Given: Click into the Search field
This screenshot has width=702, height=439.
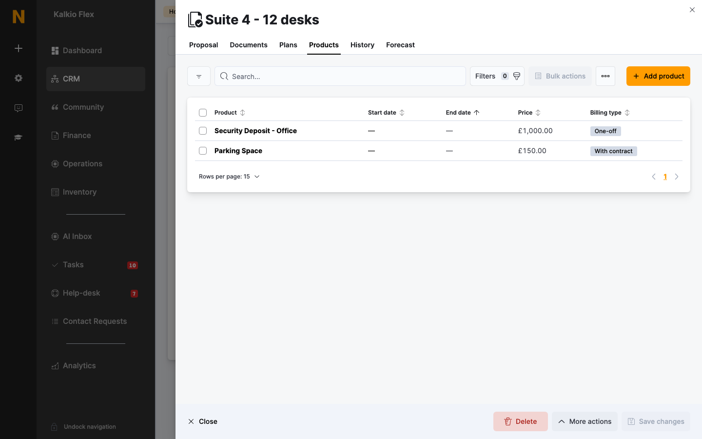Looking at the screenshot, I should coord(340,76).
